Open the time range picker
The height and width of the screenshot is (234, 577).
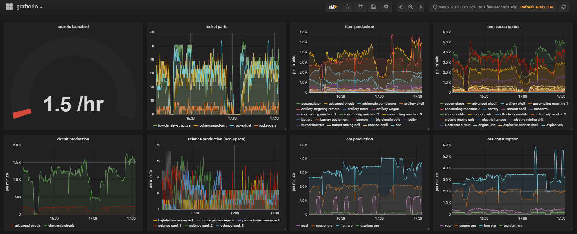coord(475,7)
